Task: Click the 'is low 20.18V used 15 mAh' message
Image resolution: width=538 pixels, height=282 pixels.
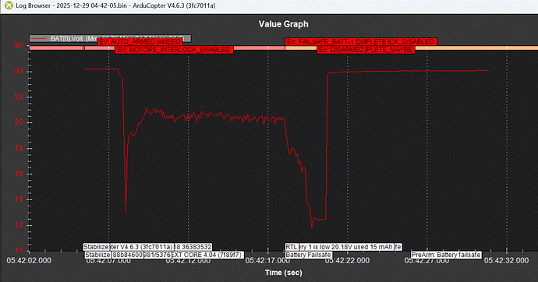Action: pyautogui.click(x=346, y=247)
